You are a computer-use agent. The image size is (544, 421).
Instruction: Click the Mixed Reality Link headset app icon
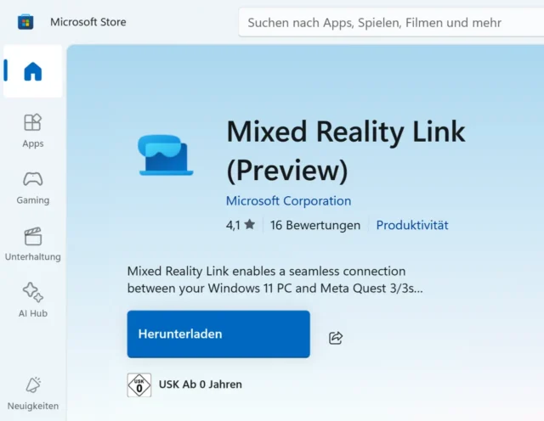pos(166,154)
